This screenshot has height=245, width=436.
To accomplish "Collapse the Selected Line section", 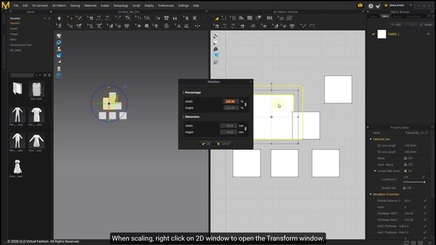I will [371, 139].
